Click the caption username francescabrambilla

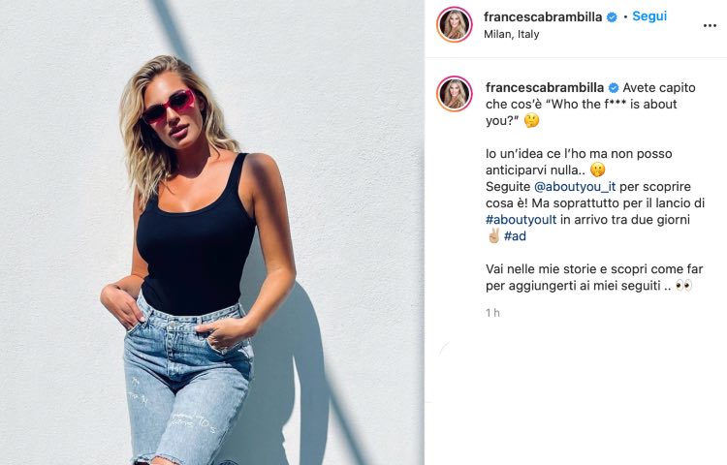(545, 87)
